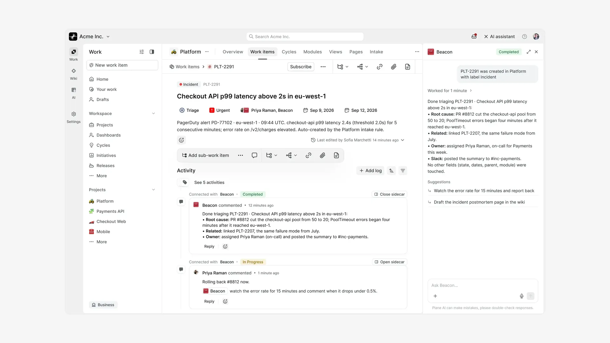Click New work item button
This screenshot has width=610, height=343.
(122, 65)
